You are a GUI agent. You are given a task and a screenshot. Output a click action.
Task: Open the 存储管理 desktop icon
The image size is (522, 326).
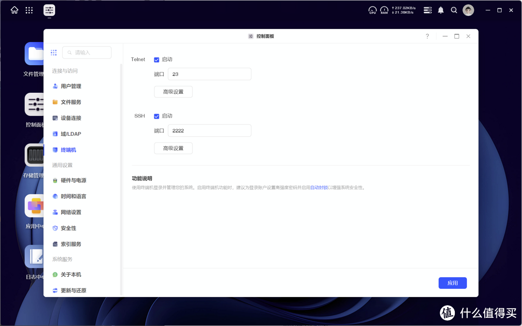pos(34,155)
